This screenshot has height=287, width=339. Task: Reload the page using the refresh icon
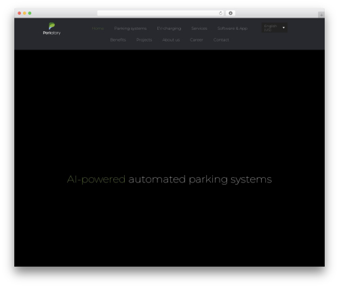click(220, 13)
